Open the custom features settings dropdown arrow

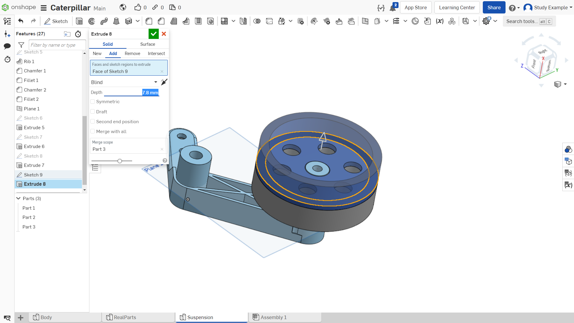point(495,21)
